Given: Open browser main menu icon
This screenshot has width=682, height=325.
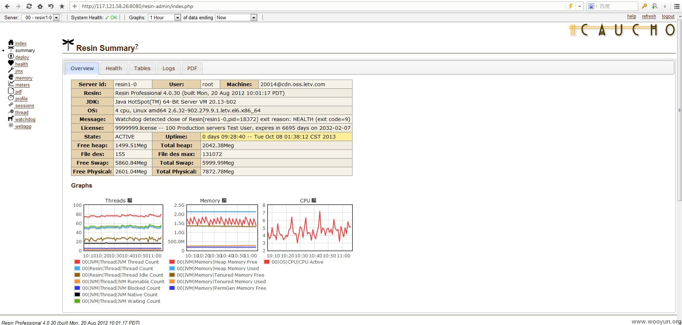Looking at the screenshot, I should tap(677, 6).
